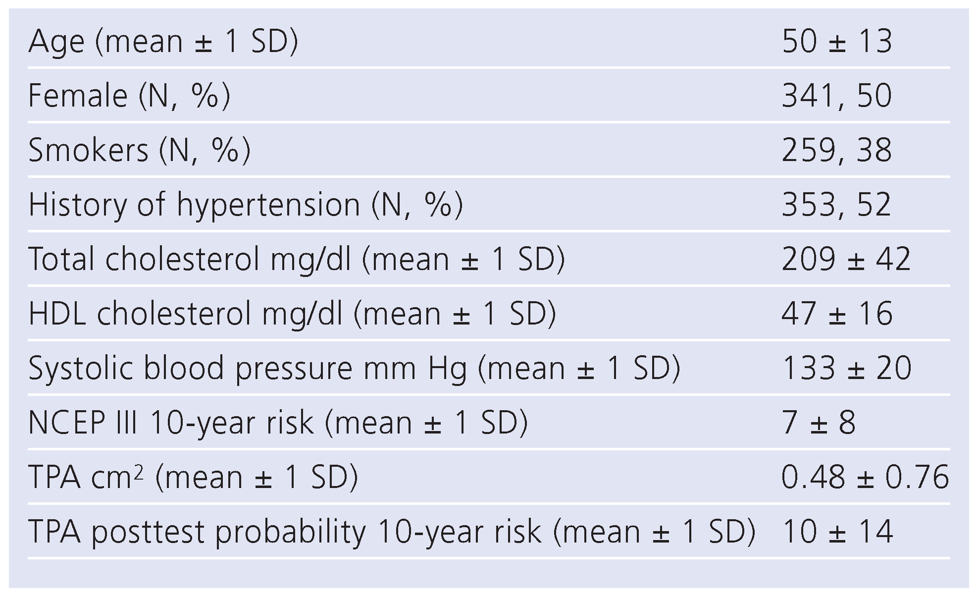Click the Age (mean ± 1 SD) row label
This screenshot has width=978, height=598.
(163, 41)
